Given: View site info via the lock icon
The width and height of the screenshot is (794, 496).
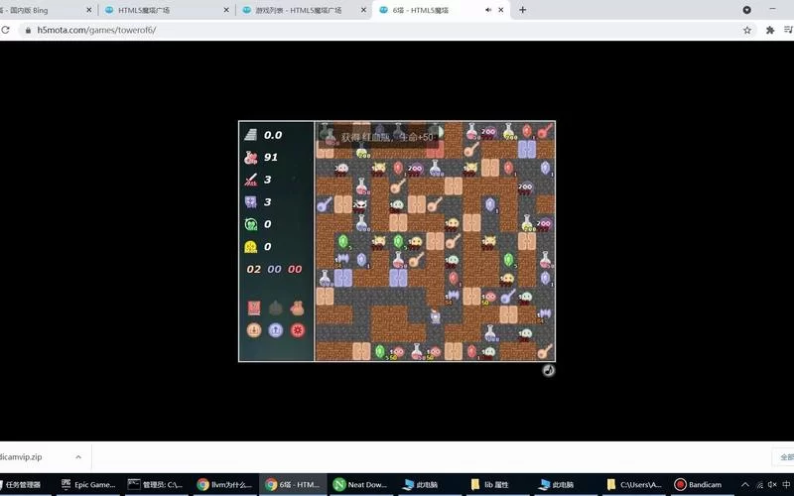Looking at the screenshot, I should point(28,30).
